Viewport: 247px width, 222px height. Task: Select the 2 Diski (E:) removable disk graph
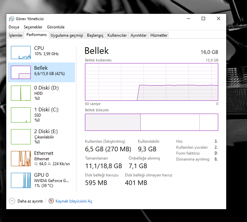coord(21,137)
